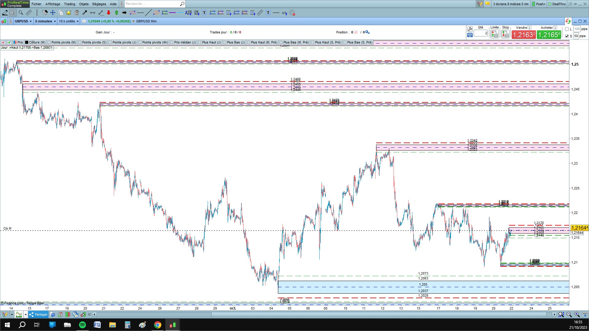Enable the L limit pips checkbox
589x331 pixels.
pyautogui.click(x=567, y=29)
